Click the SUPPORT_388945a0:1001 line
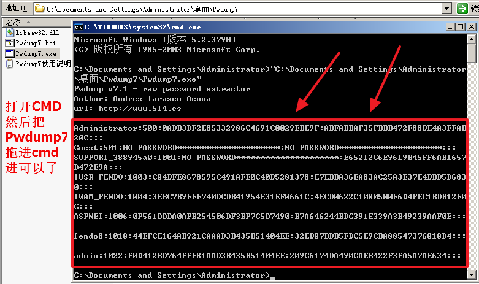Viewport: 479px width, 284px height. pos(270,162)
